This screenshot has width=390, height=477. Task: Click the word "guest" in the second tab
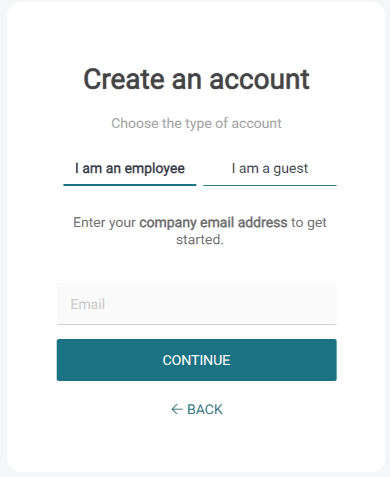point(290,169)
